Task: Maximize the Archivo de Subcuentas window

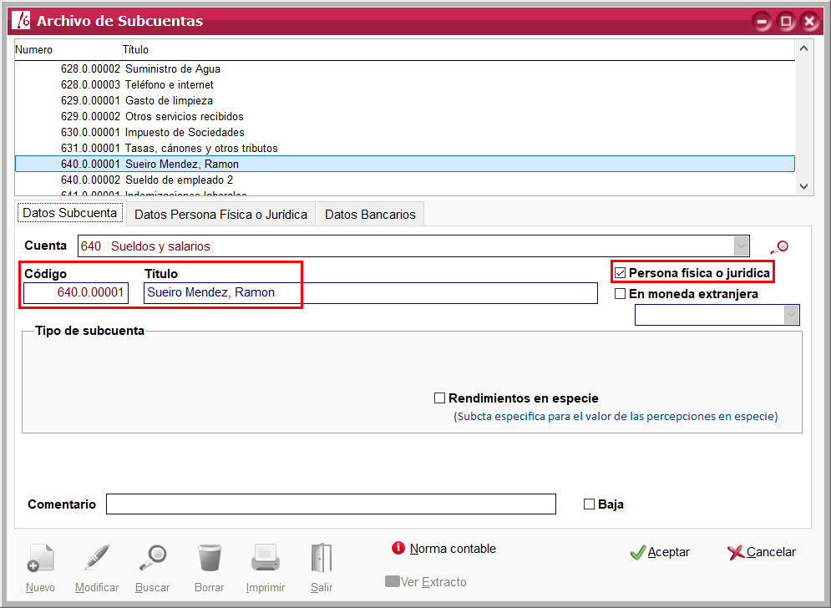Action: (786, 21)
